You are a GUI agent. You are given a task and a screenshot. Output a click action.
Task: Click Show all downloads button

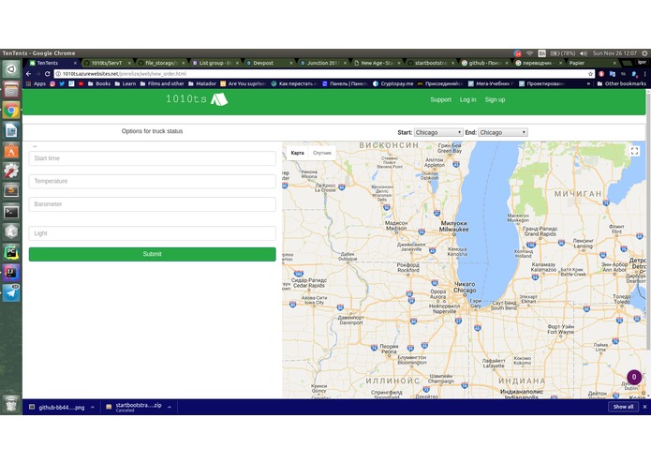[x=623, y=407]
